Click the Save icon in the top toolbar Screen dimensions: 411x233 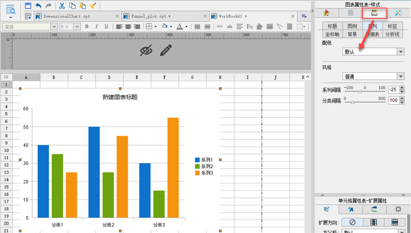pyautogui.click(x=28, y=5)
